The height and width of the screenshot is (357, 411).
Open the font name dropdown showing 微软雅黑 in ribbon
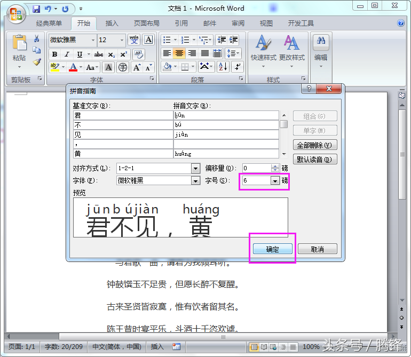93,40
